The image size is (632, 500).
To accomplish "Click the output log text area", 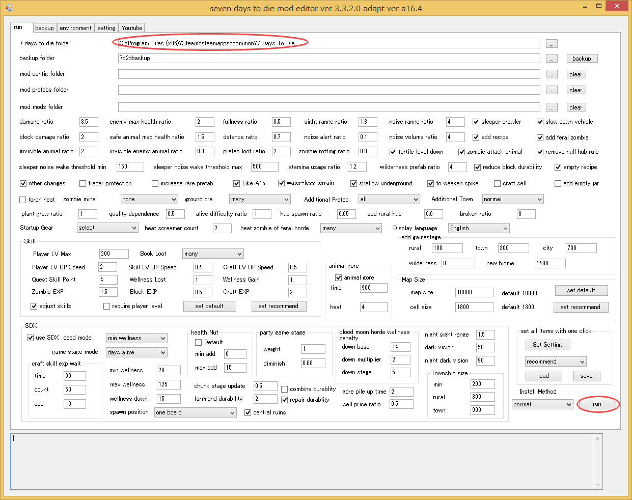I will [303, 461].
